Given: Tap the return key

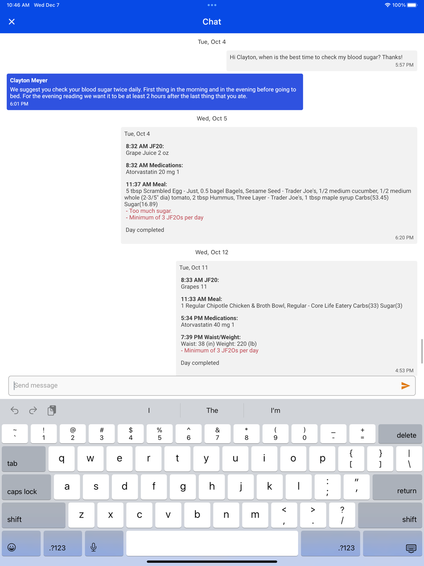Looking at the screenshot, I should tap(397, 487).
